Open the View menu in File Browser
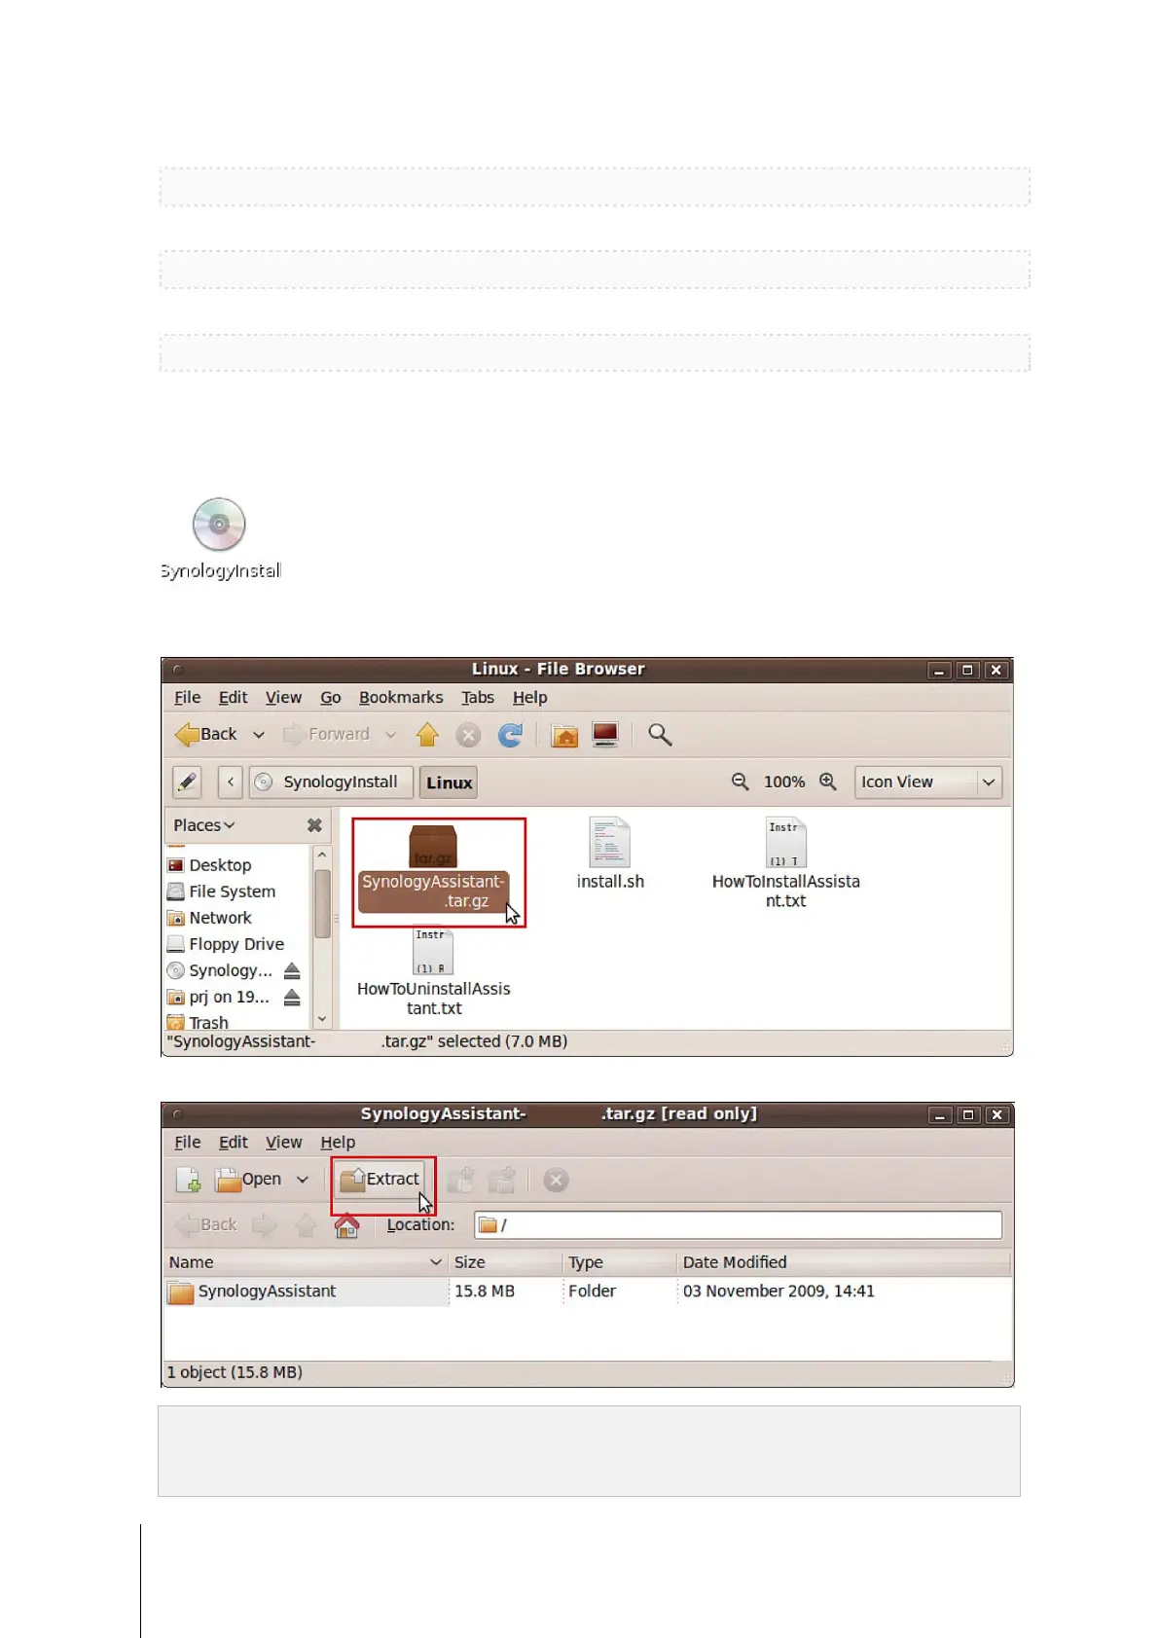This screenshot has width=1159, height=1638. (283, 698)
